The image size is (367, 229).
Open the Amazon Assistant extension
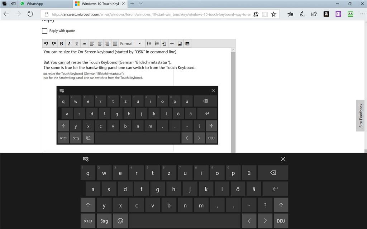[x=326, y=14]
